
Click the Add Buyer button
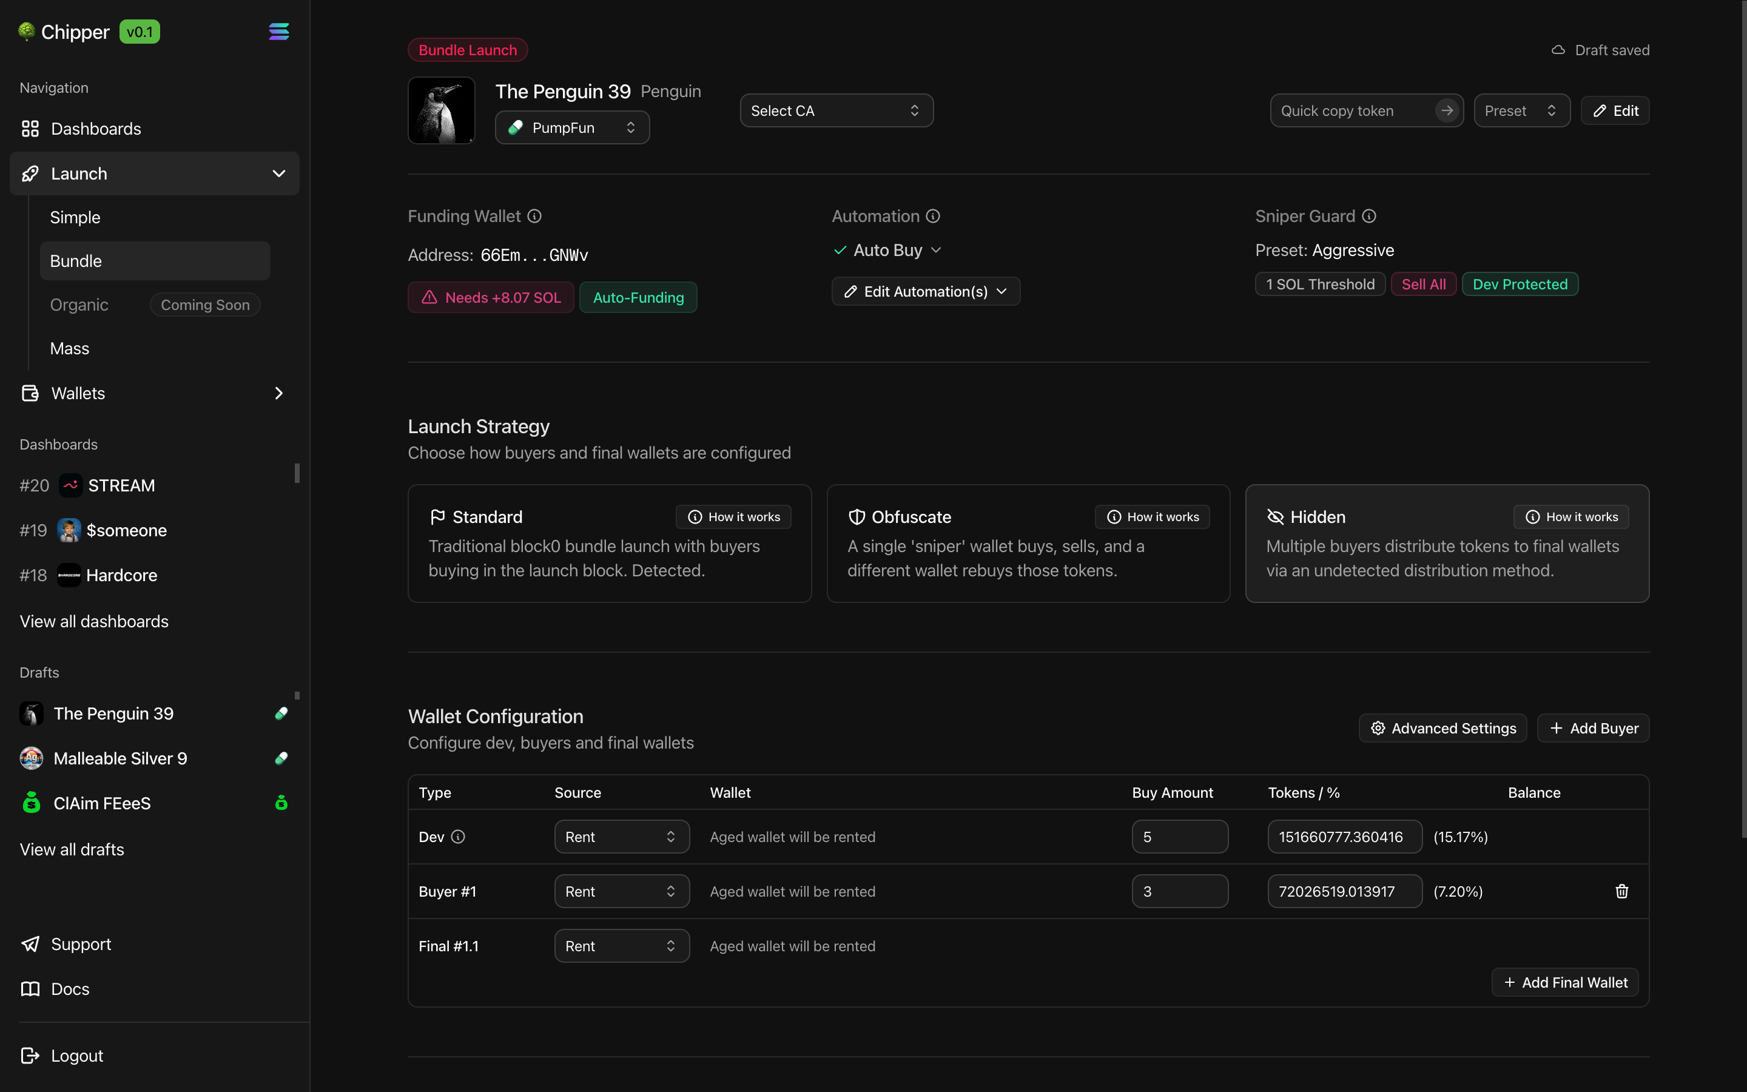click(x=1592, y=728)
